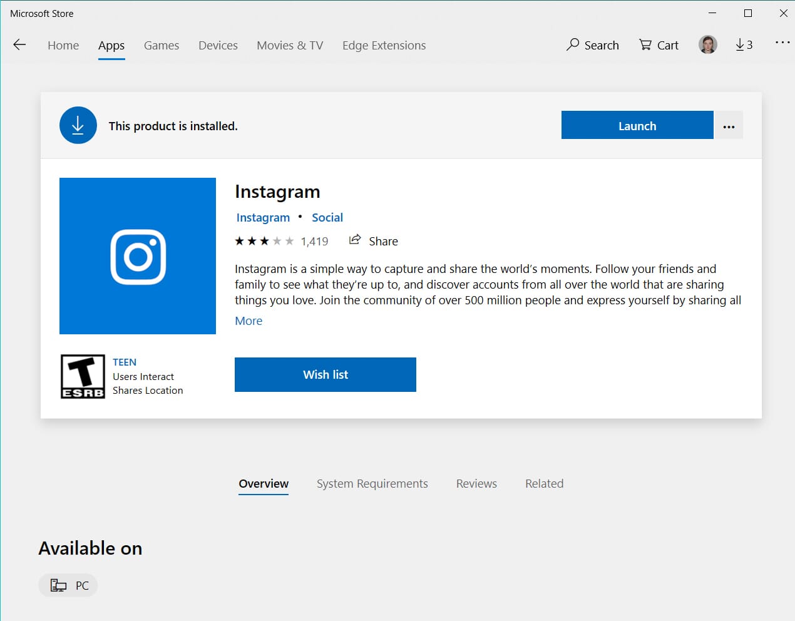Click the star rating for Instagram
Viewport: 795px width, 621px height.
point(264,241)
